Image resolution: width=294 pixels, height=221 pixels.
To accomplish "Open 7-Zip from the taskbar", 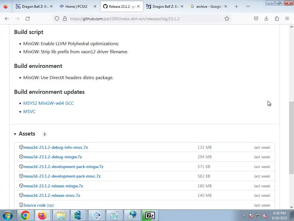I will pyautogui.click(x=150, y=215).
